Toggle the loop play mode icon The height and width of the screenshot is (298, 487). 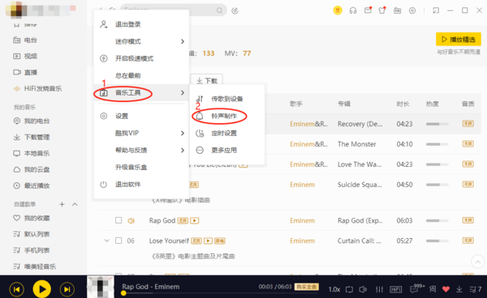tap(349, 289)
